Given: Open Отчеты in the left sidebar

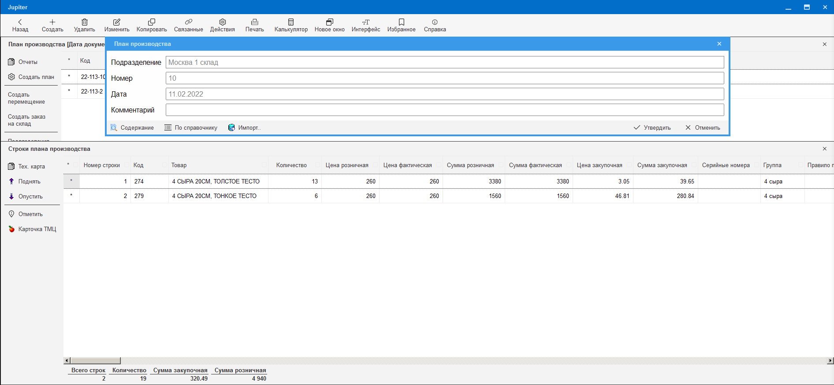Looking at the screenshot, I should tap(23, 62).
